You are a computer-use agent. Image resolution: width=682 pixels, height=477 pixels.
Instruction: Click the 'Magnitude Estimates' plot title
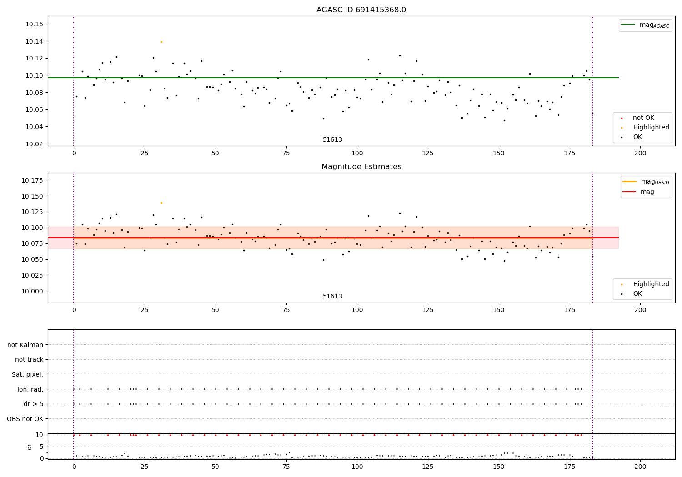point(361,167)
